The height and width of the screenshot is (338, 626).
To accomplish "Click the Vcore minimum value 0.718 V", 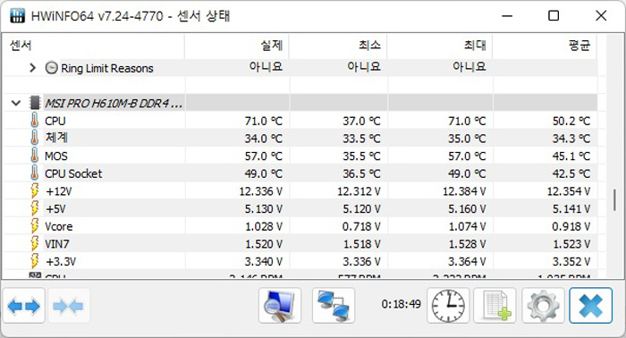I will tap(361, 226).
